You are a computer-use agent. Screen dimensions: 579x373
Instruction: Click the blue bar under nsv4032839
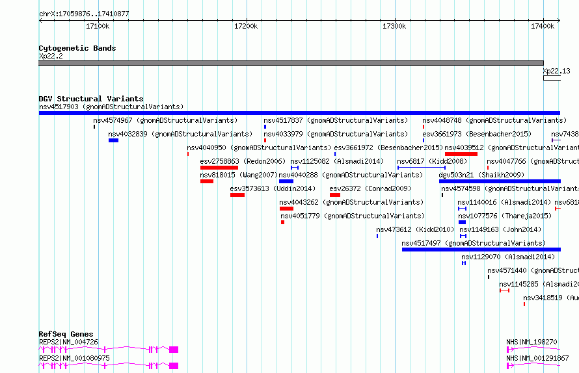113,140
